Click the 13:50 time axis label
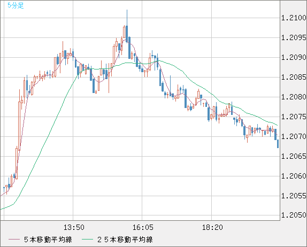307x247 pixels. pos(74,227)
